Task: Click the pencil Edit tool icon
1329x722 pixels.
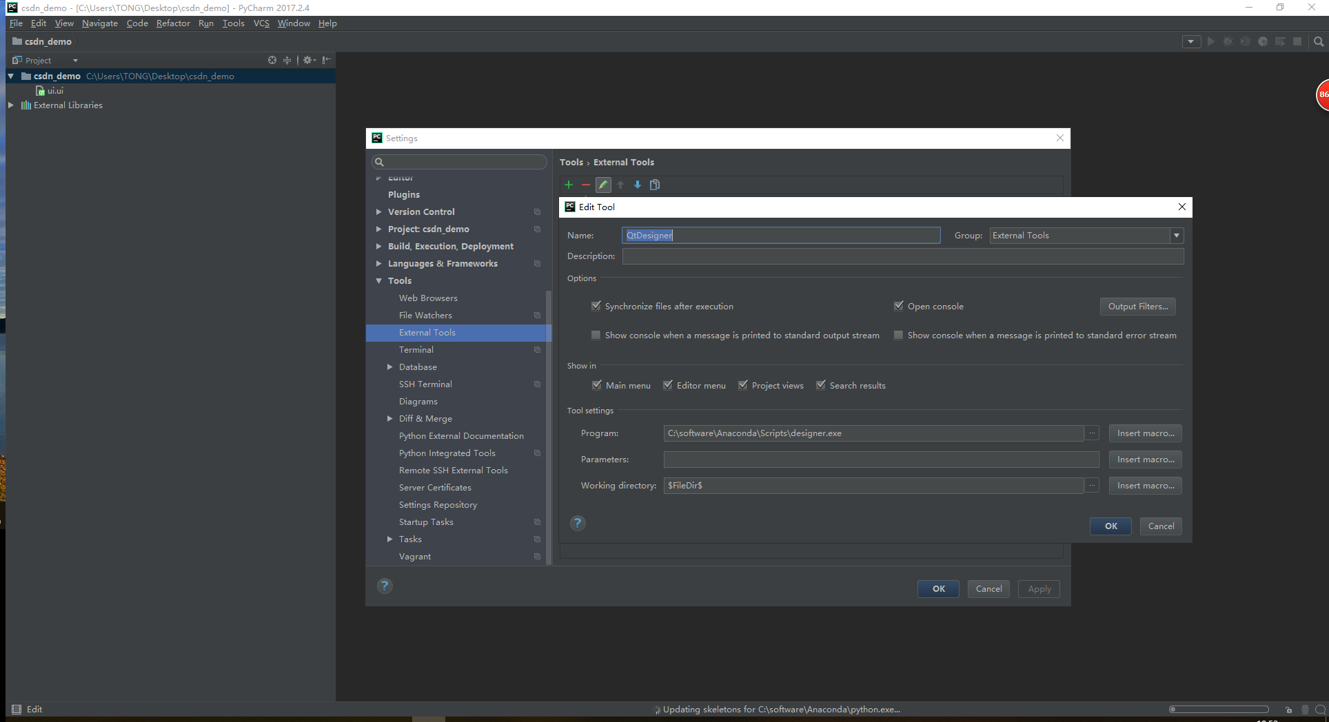Action: [x=603, y=185]
